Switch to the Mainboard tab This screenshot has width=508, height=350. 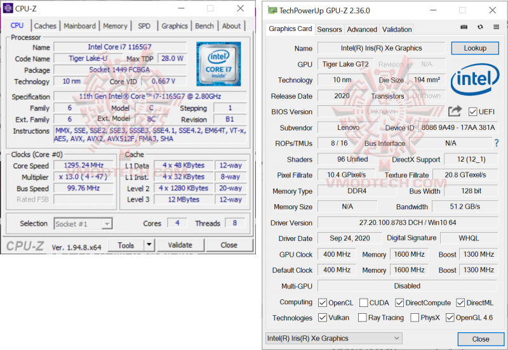pos(80,26)
